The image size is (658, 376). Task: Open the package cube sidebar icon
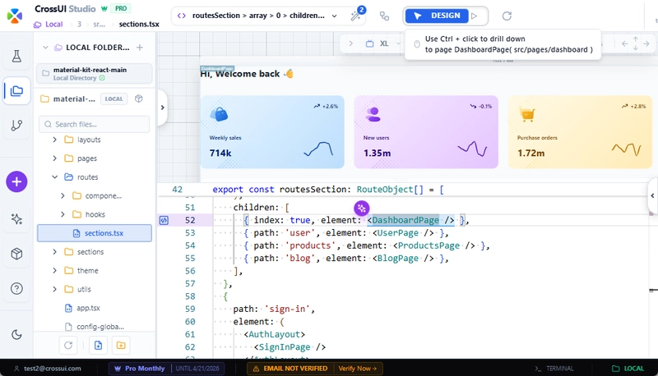[x=16, y=254]
